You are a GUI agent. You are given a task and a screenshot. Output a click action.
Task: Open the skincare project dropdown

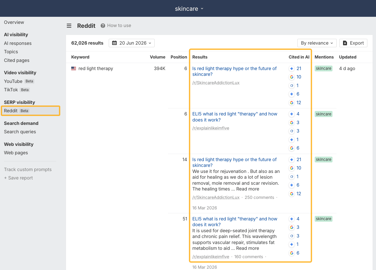[x=189, y=9]
